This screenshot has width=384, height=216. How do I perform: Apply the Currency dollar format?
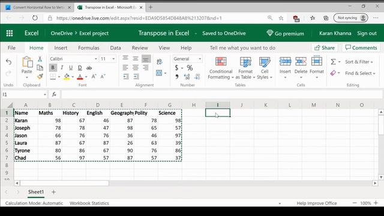tap(176, 68)
